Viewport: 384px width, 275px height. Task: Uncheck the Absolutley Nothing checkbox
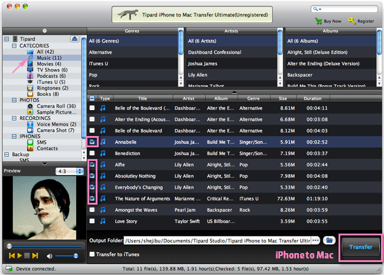pyautogui.click(x=92, y=176)
